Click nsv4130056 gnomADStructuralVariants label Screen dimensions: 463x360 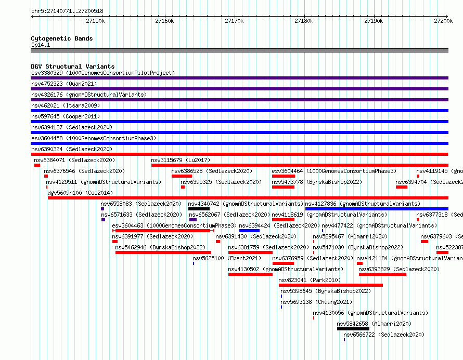(370, 313)
